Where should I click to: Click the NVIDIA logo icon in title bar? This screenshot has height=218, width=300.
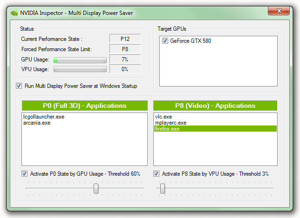14,13
